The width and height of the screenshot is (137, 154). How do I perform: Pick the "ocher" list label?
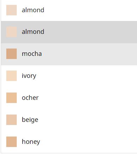click(30, 98)
